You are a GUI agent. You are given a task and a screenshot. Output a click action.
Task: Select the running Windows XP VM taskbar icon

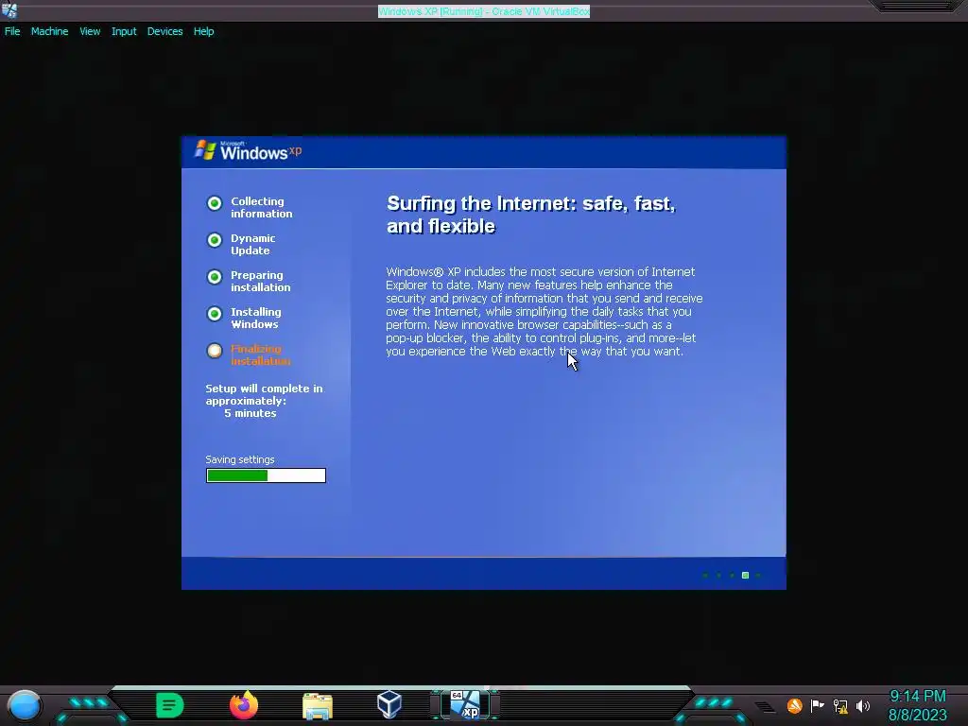[x=464, y=705]
